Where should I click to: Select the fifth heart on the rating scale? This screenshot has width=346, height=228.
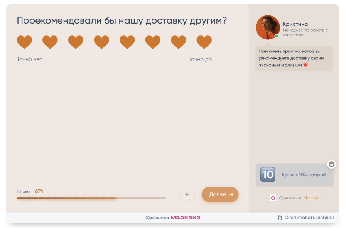click(127, 42)
